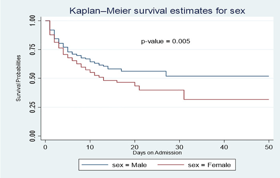
Task: Click the x-axis tick label 40
Action: click(224, 147)
